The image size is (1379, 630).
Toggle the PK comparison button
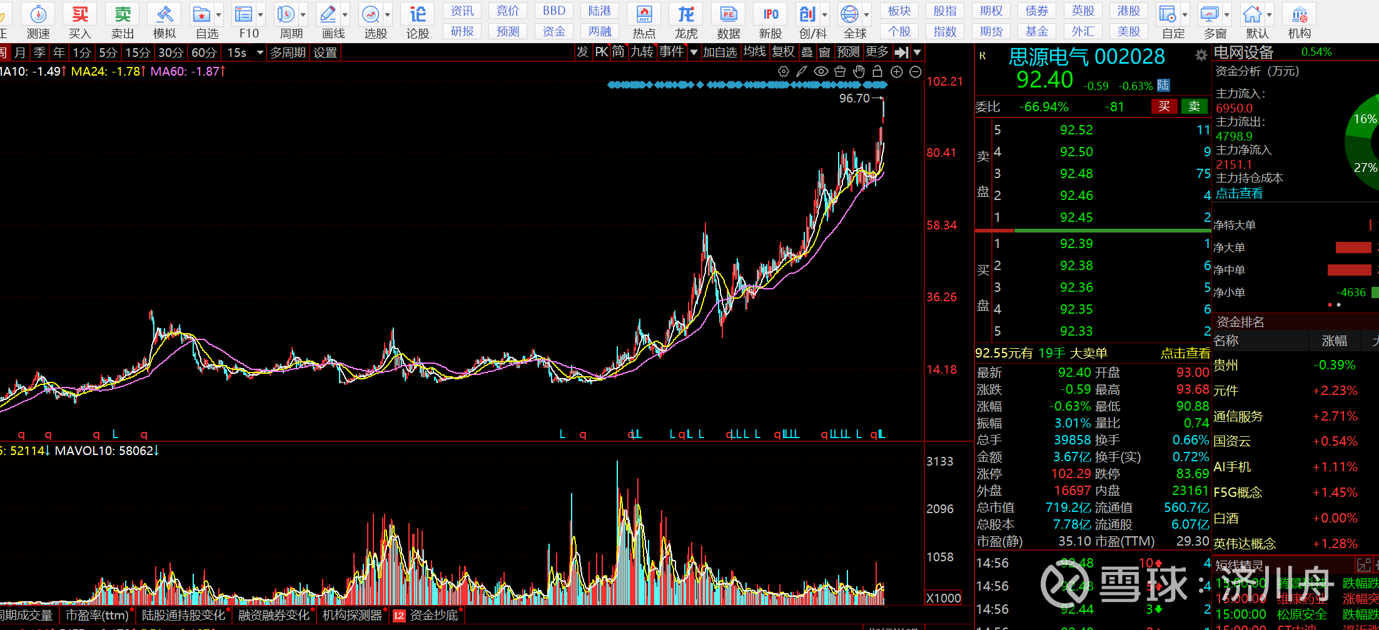[602, 52]
